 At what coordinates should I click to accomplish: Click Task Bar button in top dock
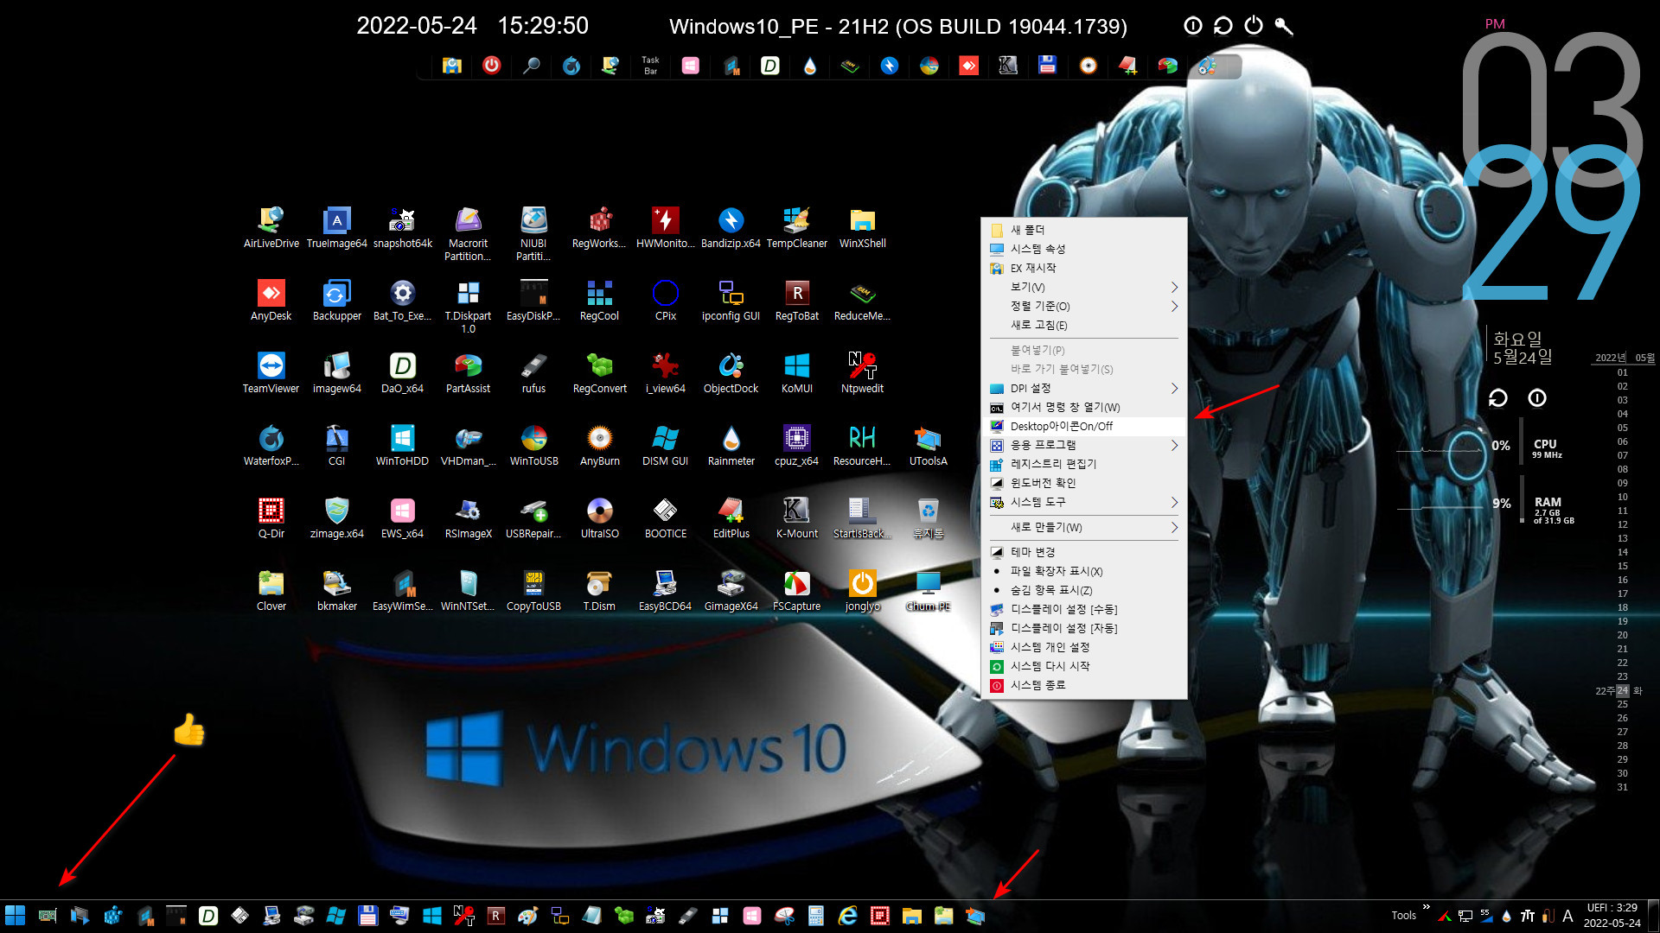point(650,66)
